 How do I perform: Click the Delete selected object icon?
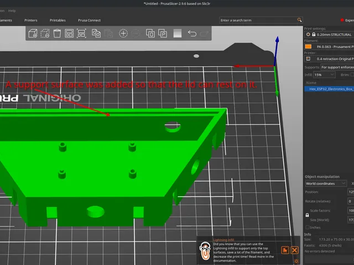point(45,33)
